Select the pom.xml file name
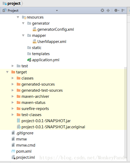The height and width of the screenshot is (163, 130). click(24, 151)
